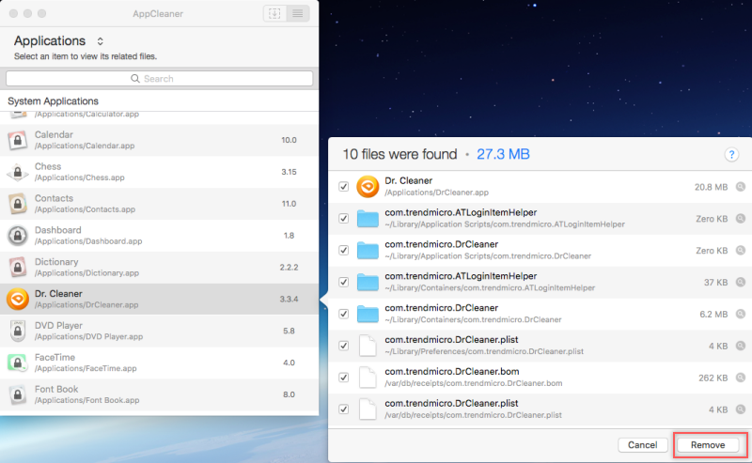Click the Cancel button
The image size is (752, 463).
pos(642,444)
